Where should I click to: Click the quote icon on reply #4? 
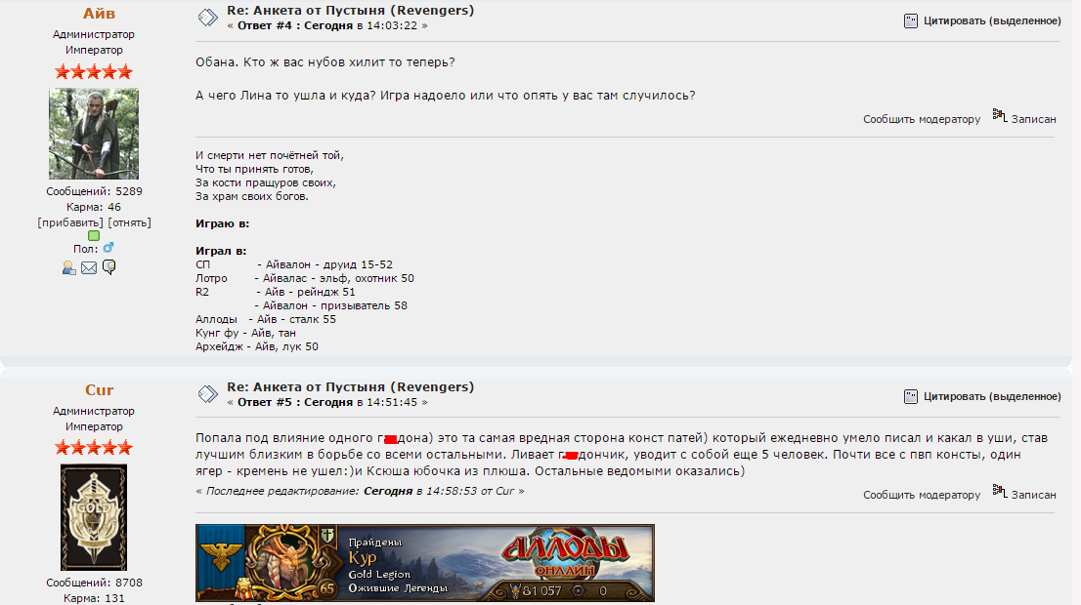[x=911, y=20]
